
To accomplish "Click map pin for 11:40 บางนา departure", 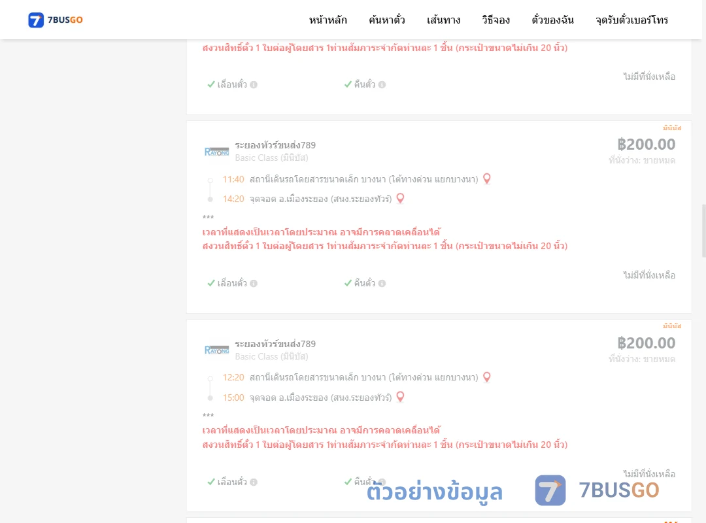I will point(487,179).
